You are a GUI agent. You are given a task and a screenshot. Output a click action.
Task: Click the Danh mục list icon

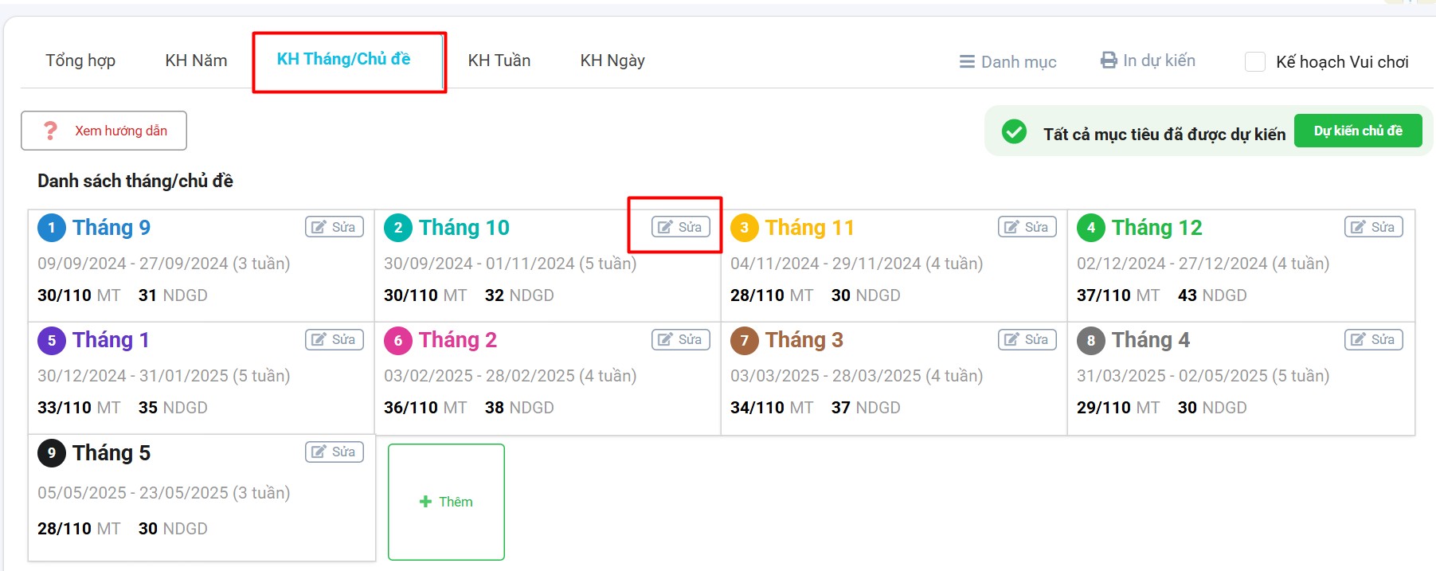coord(967,62)
